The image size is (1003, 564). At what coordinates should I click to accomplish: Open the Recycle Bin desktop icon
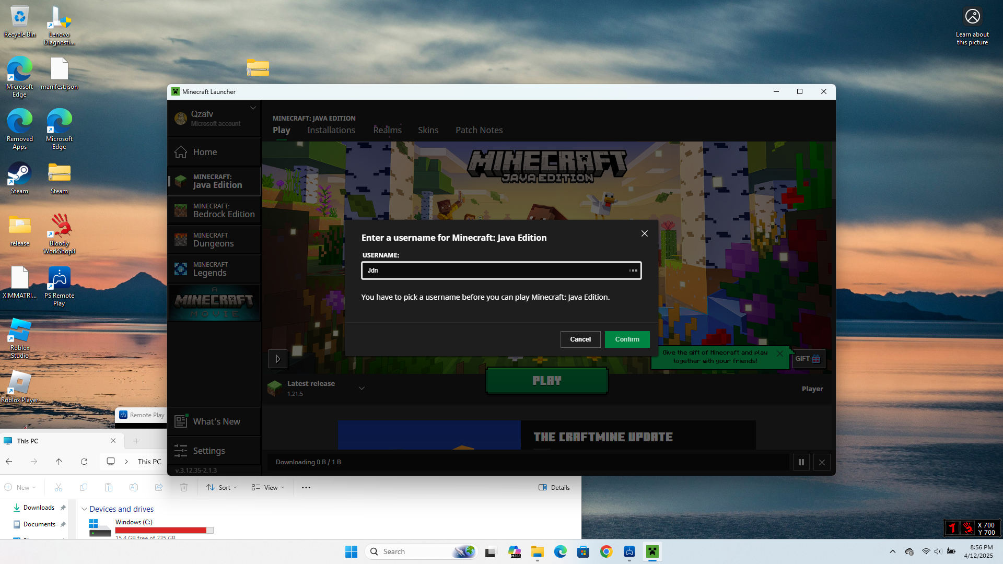click(20, 22)
